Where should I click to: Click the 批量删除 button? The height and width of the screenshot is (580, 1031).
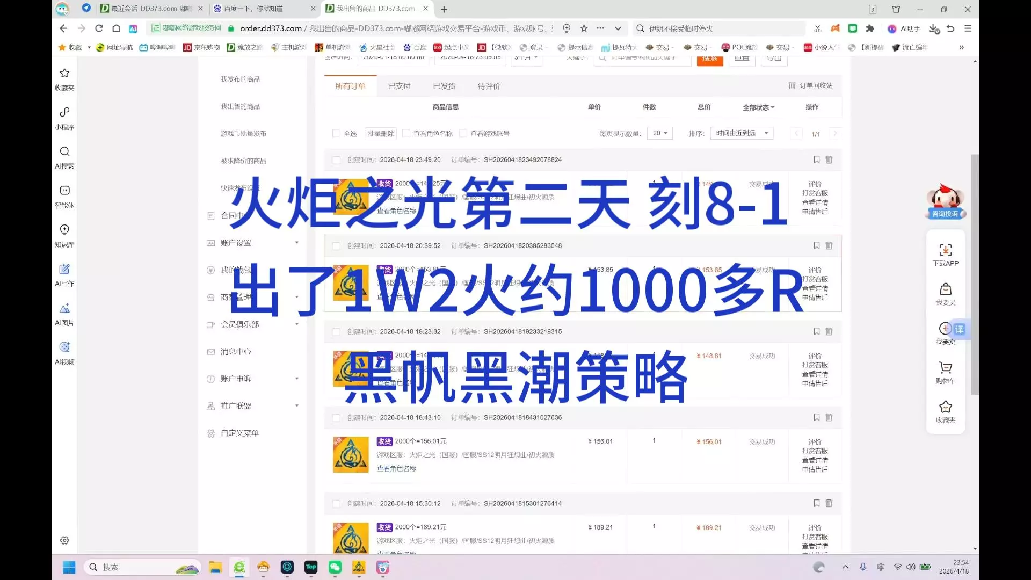coord(381,134)
